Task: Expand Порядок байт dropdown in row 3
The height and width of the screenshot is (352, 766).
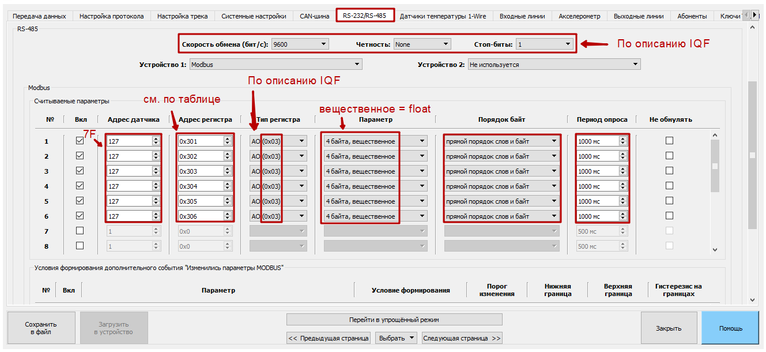Action: point(501,171)
